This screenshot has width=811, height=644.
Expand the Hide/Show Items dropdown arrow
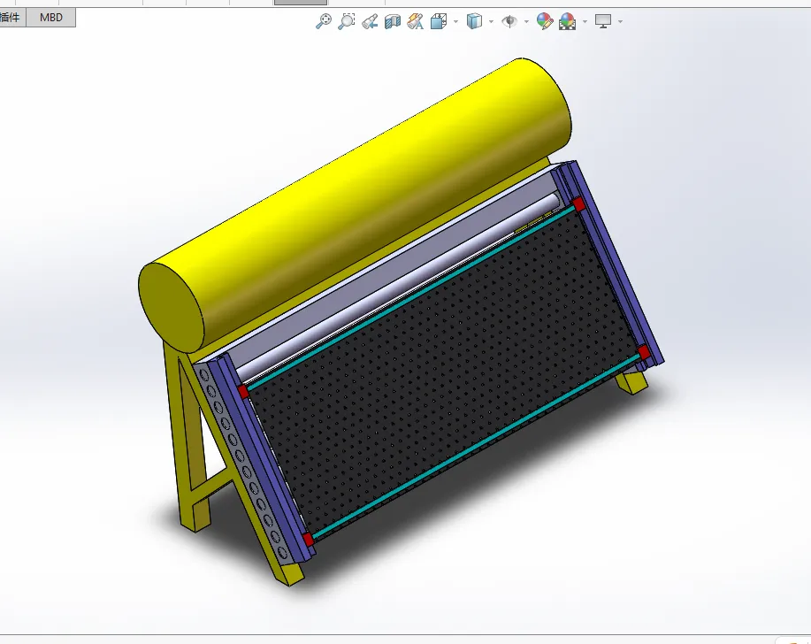(526, 22)
